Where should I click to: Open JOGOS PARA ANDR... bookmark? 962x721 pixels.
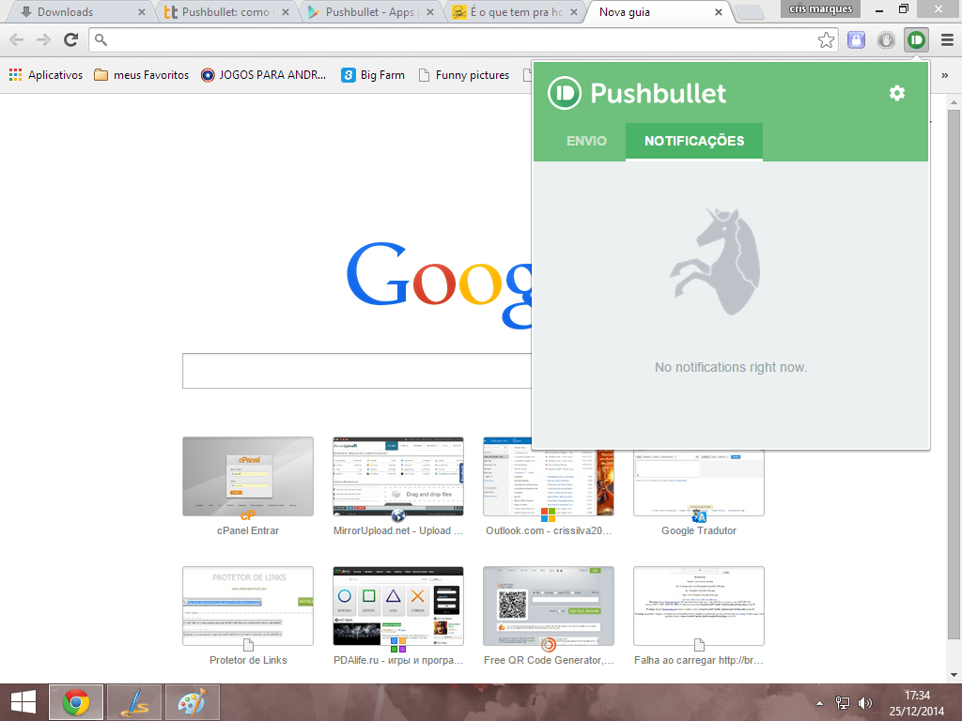click(x=264, y=75)
